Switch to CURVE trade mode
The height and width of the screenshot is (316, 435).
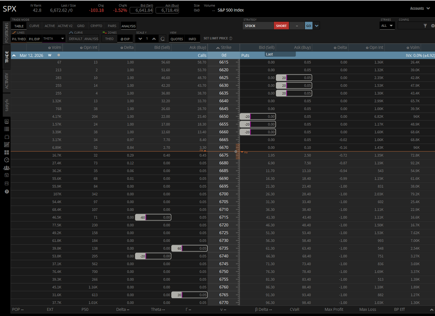click(34, 26)
